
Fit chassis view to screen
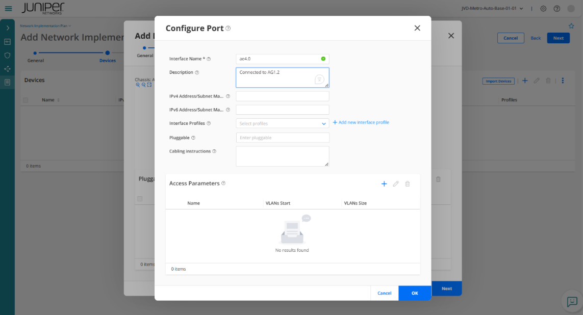[x=149, y=85]
